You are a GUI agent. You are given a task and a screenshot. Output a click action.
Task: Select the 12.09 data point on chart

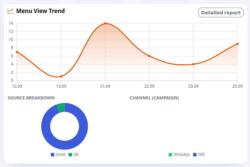point(17,52)
